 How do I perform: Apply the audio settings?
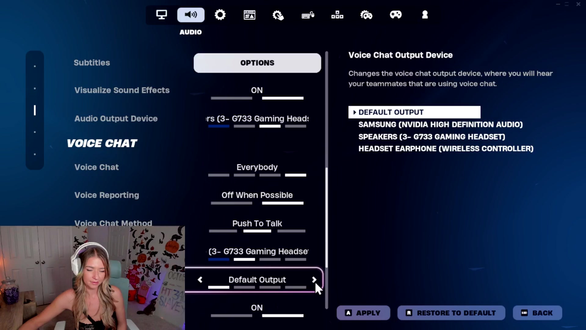click(x=363, y=313)
